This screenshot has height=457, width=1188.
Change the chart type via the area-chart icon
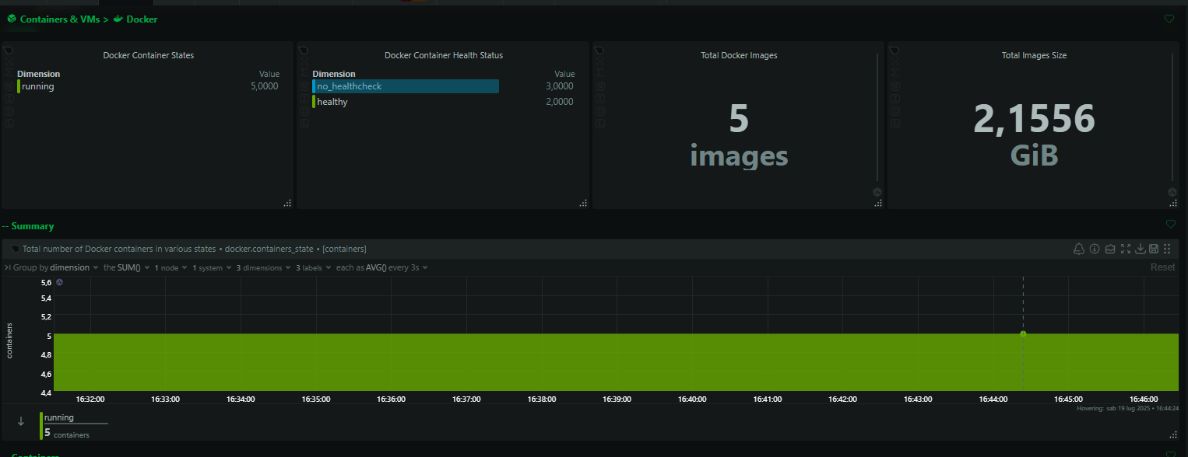1110,249
